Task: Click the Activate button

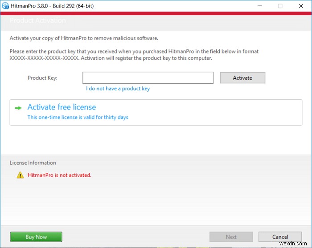Action: coord(242,78)
